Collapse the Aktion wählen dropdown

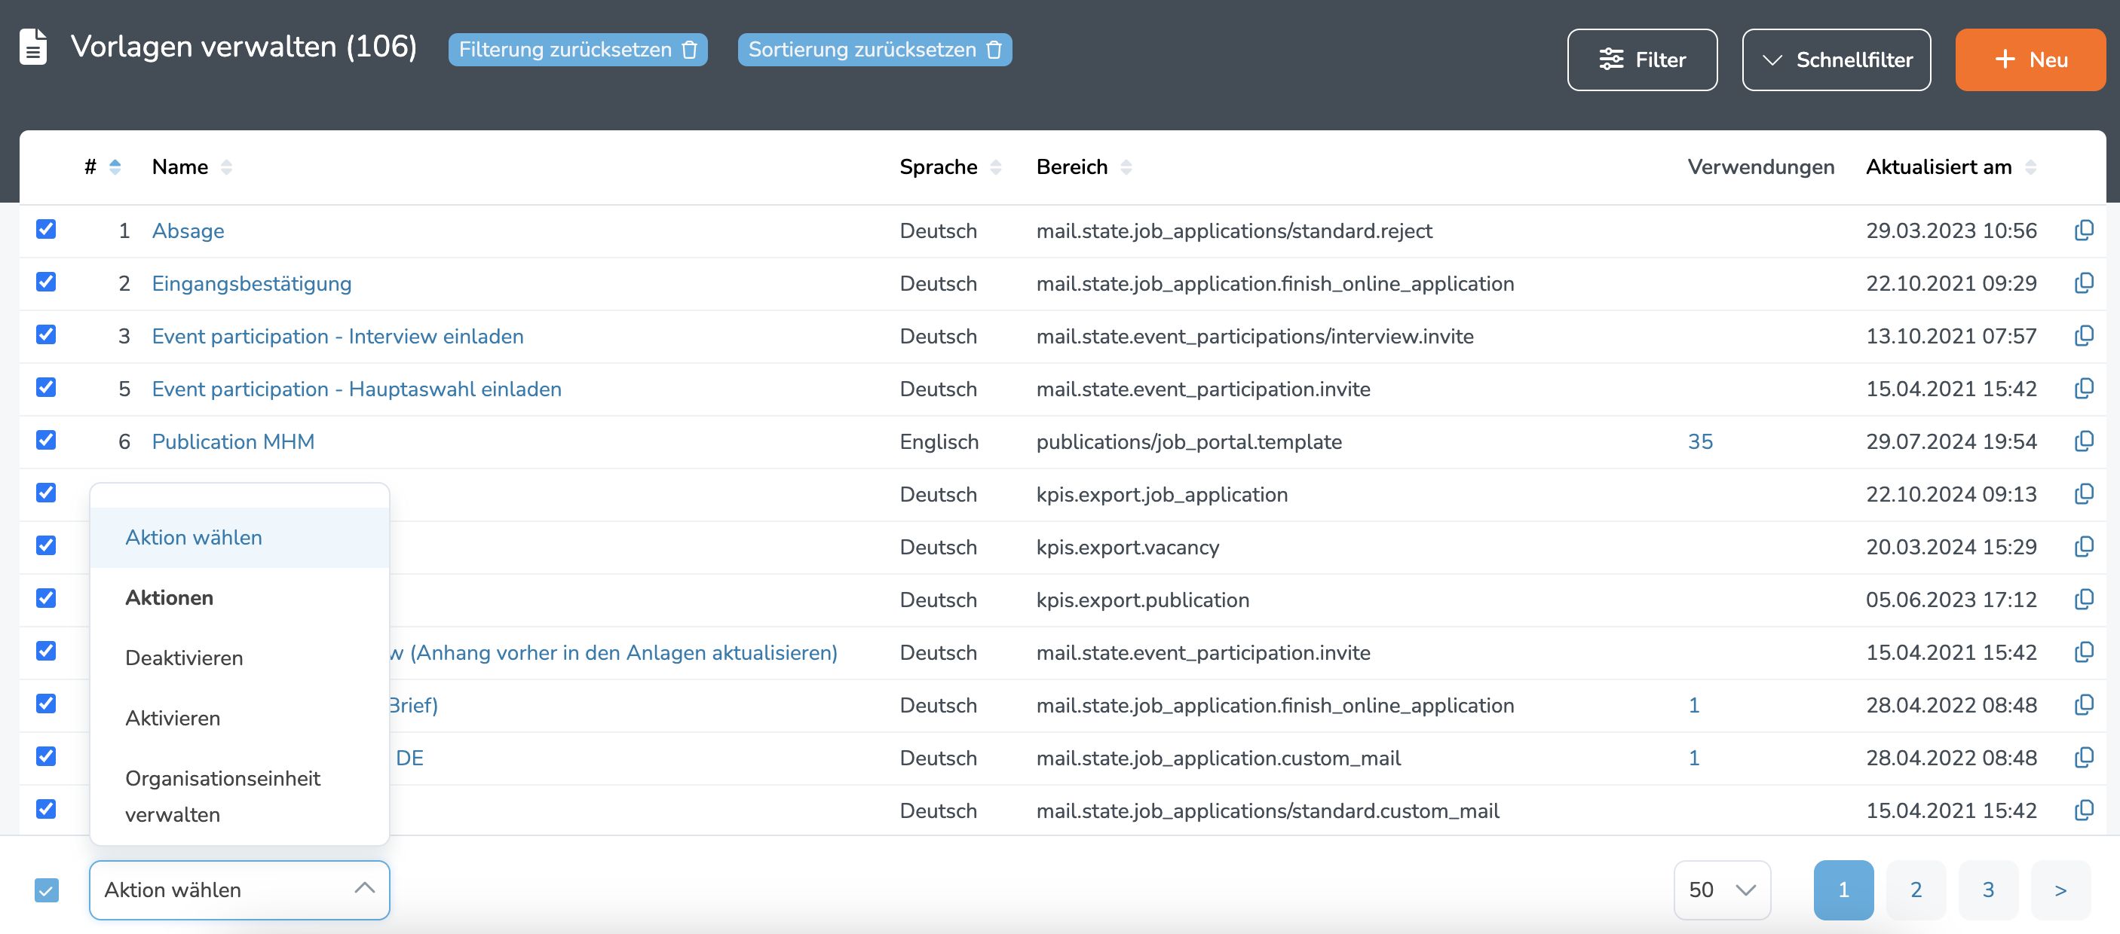pyautogui.click(x=240, y=890)
